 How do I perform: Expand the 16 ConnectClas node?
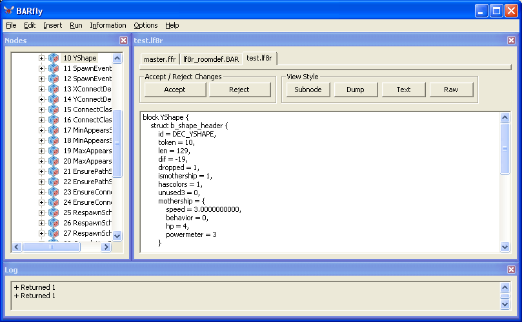(x=41, y=120)
